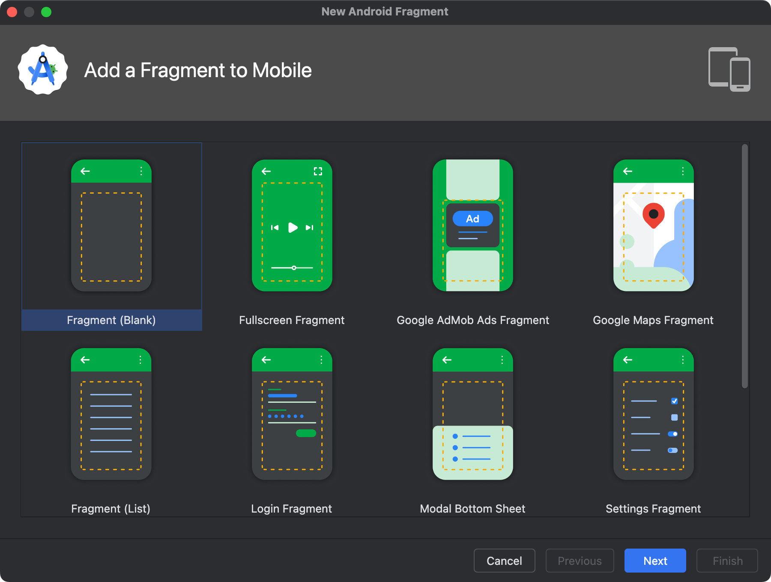Choose the Fragment (List) template icon
This screenshot has width=771, height=582.
[x=111, y=414]
